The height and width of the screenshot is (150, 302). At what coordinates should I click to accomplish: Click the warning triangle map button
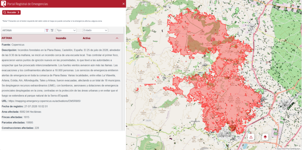click(251, 137)
